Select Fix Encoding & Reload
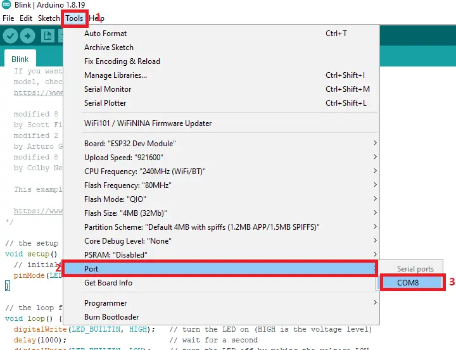Image resolution: width=456 pixels, height=350 pixels. pyautogui.click(x=221, y=61)
